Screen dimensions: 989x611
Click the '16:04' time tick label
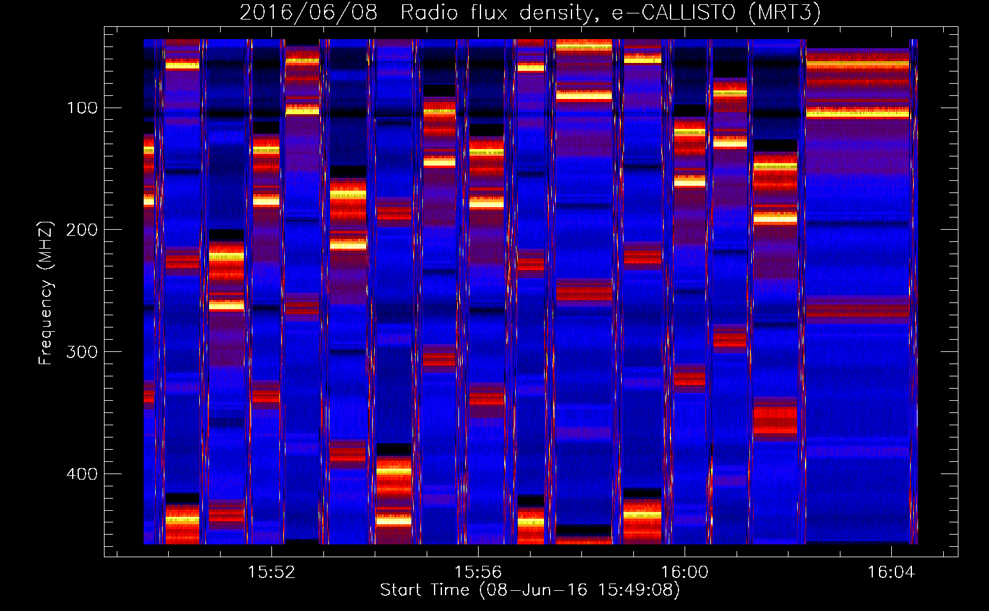point(891,572)
